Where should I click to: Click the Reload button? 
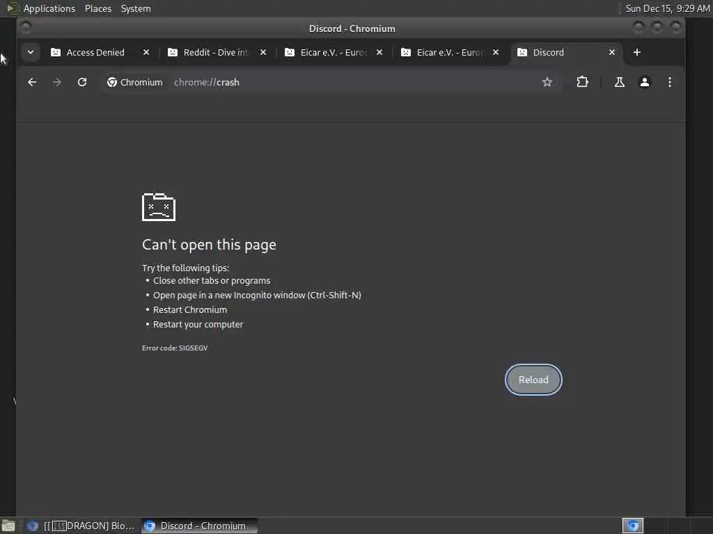533,380
